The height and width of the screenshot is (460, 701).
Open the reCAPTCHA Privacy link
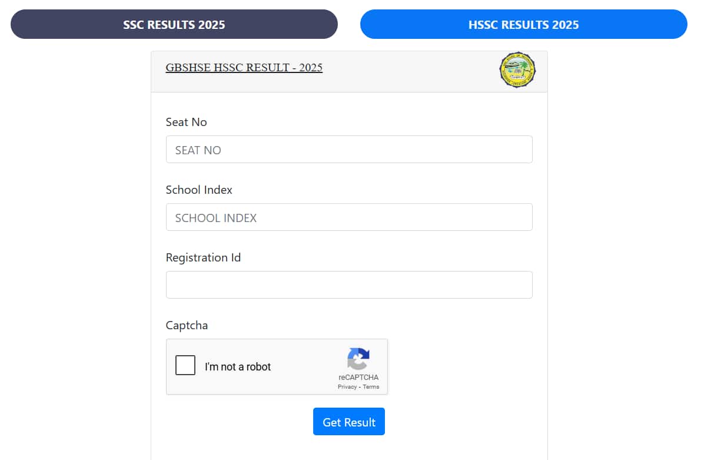click(347, 387)
